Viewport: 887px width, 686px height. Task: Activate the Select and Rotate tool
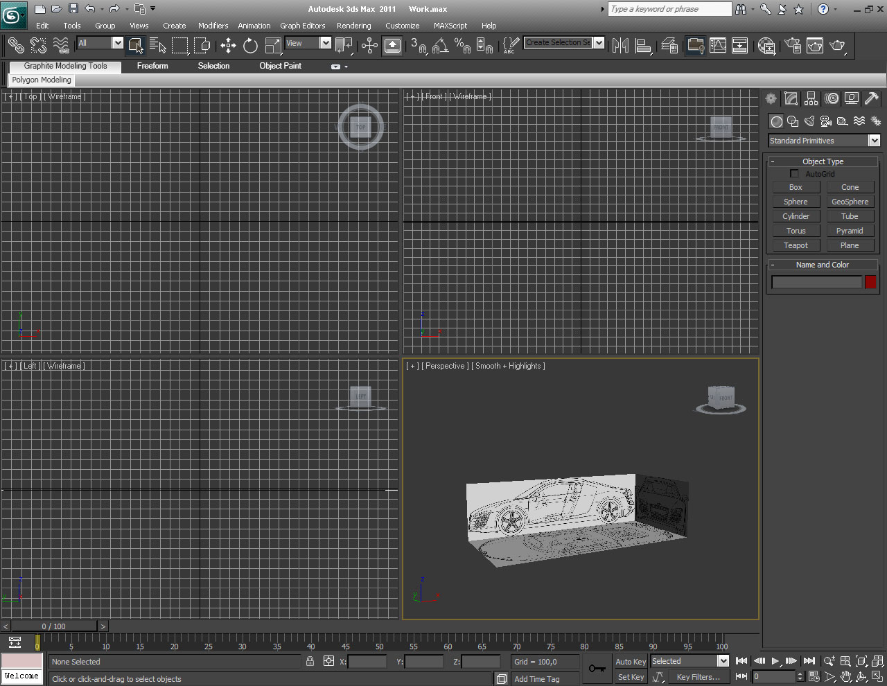(x=250, y=46)
